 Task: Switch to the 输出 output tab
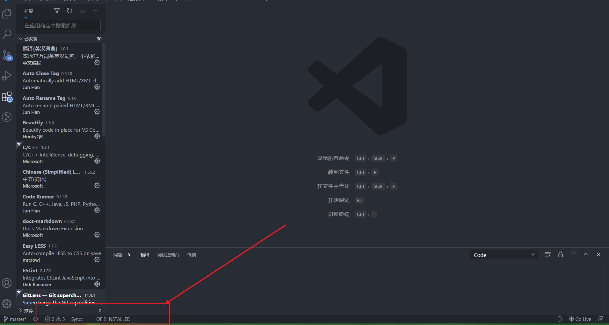click(145, 255)
